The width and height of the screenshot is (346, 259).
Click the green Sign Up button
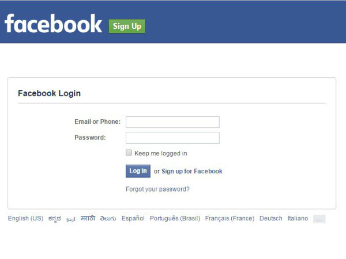pos(127,26)
